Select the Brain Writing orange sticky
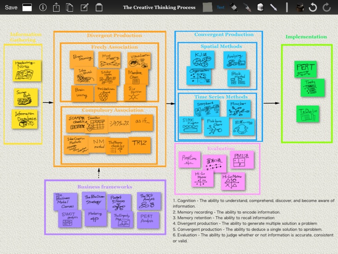Viewport: 338px width, 254px height. coord(82,94)
